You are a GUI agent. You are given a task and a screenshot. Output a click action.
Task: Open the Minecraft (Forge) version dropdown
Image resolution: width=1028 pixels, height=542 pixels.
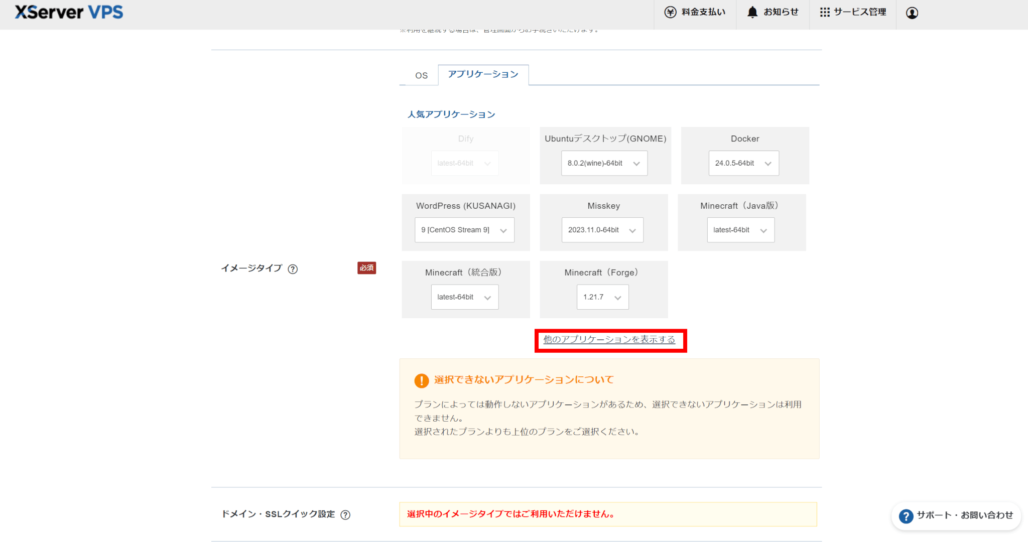click(x=602, y=297)
